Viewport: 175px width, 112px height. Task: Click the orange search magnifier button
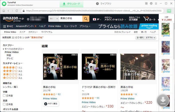pyautogui.click(x=86, y=19)
